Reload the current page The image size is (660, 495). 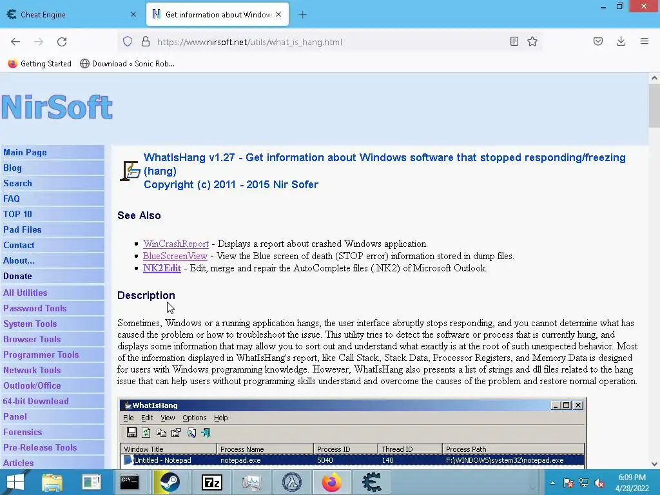(62, 42)
